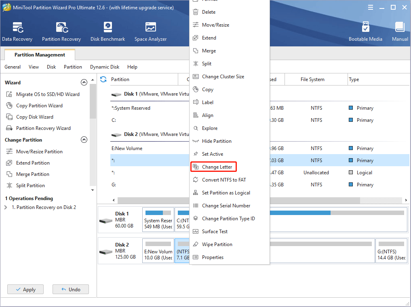Screen dimensions: 411x307
Task: Create Bootable Media
Action: pos(365,32)
